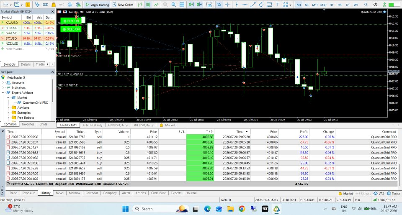402x215 pixels.
Task: Collapse the Market subfolder in Navigator
Action: click(8, 97)
